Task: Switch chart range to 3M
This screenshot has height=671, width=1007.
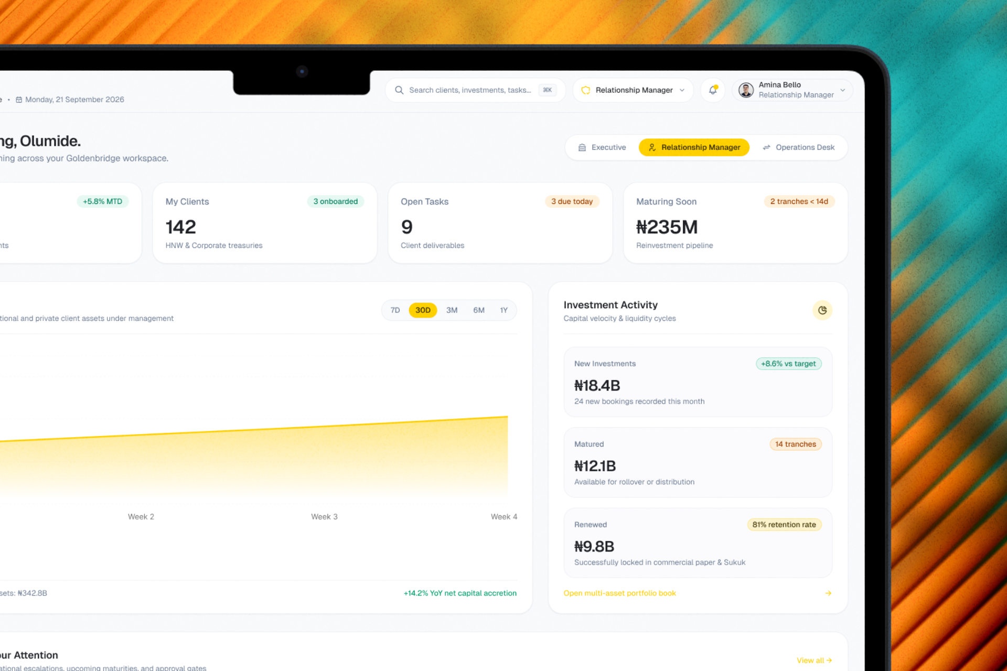Action: pyautogui.click(x=452, y=310)
